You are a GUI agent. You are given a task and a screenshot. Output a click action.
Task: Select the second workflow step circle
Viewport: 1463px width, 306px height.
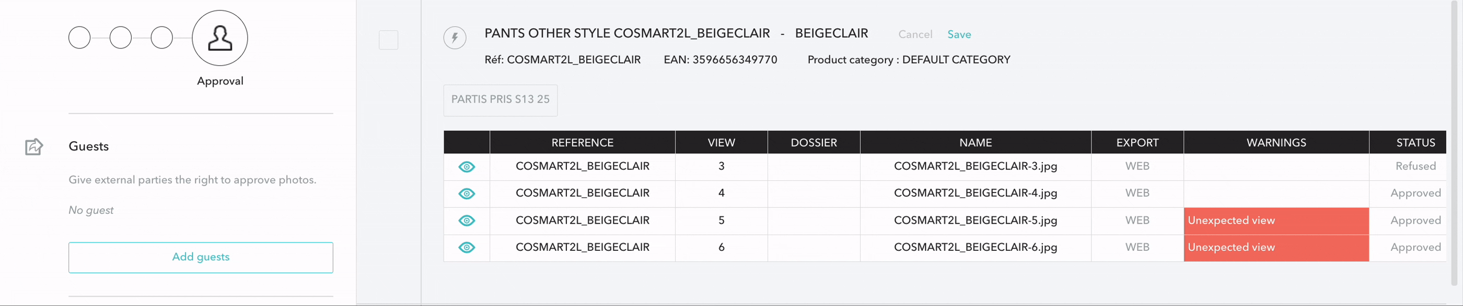120,38
